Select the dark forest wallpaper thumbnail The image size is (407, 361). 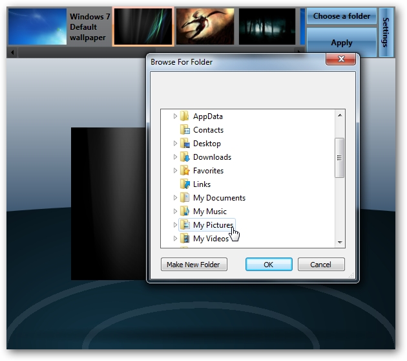pyautogui.click(x=267, y=27)
